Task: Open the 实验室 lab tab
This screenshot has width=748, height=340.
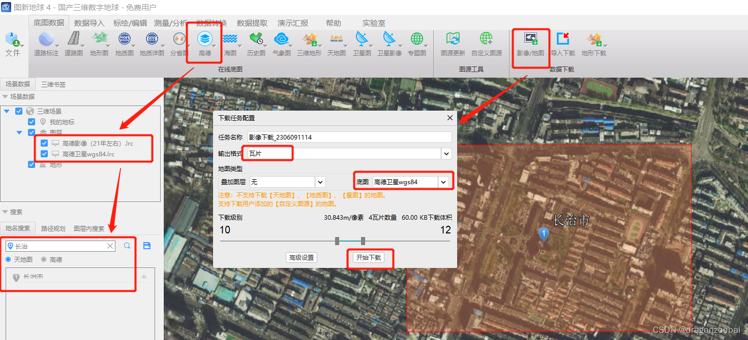Action: (x=374, y=23)
